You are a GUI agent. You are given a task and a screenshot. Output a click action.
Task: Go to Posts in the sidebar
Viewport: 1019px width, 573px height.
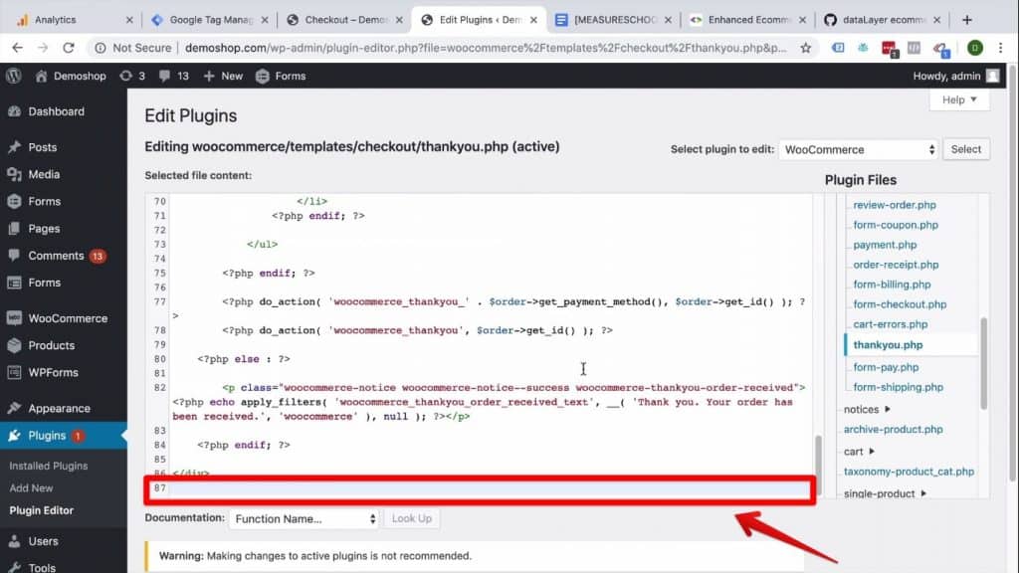[42, 147]
